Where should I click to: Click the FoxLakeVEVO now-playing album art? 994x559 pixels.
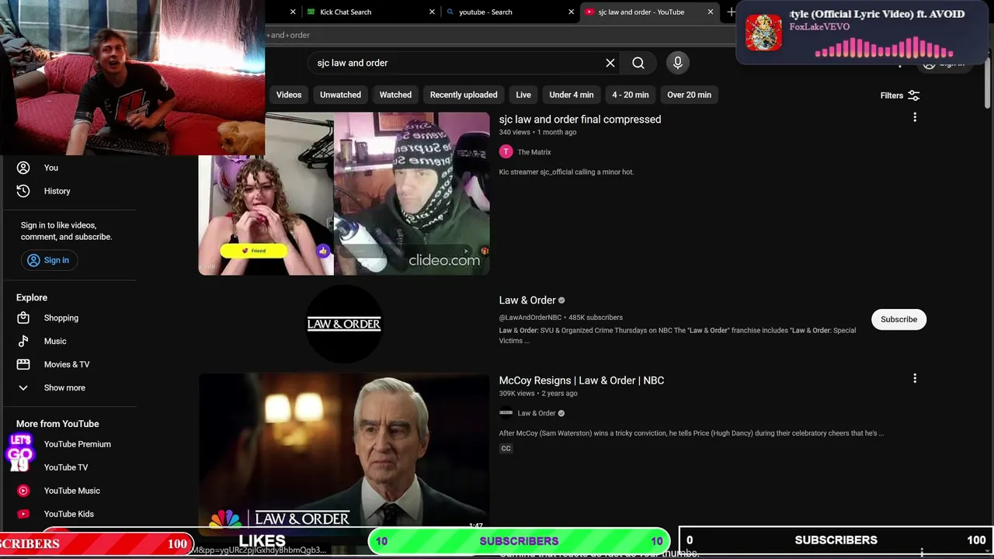click(x=763, y=33)
